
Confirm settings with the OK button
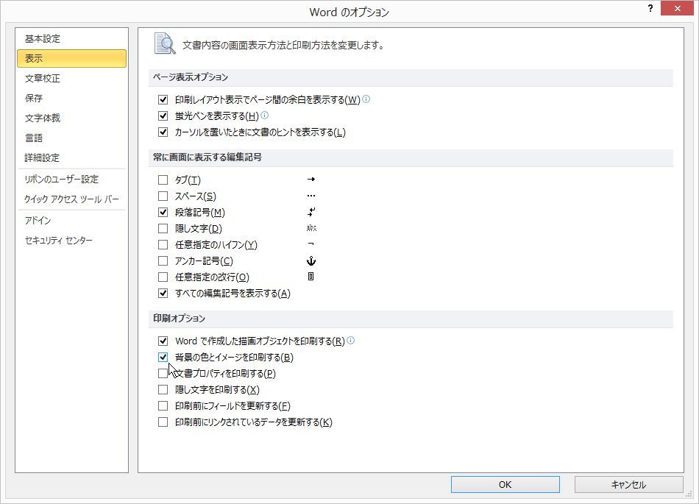click(505, 484)
